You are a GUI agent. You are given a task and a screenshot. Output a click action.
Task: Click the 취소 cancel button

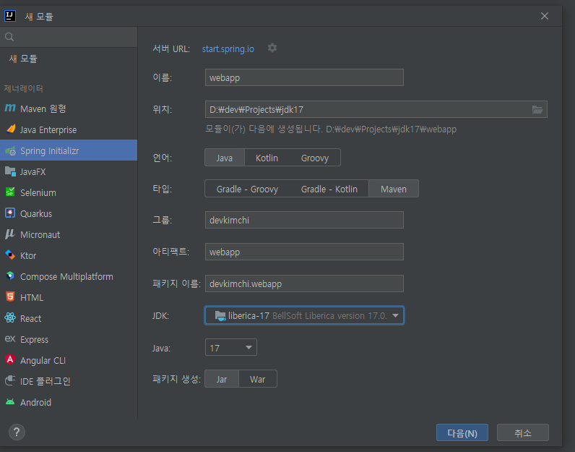pos(522,433)
